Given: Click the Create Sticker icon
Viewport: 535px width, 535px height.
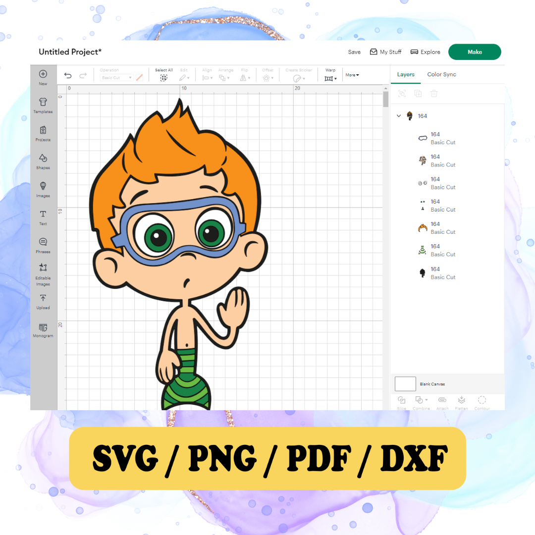Looking at the screenshot, I should [x=297, y=79].
